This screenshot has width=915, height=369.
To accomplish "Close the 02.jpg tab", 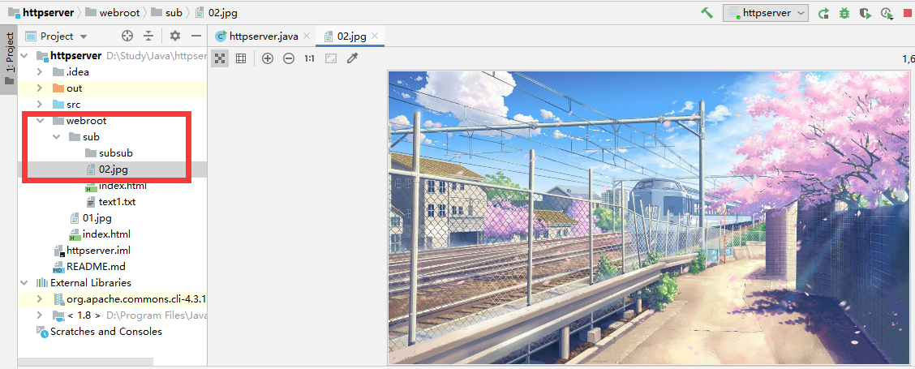I will (375, 36).
